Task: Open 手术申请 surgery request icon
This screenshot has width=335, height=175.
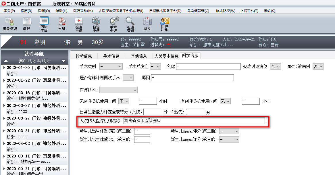Action: coord(113,24)
